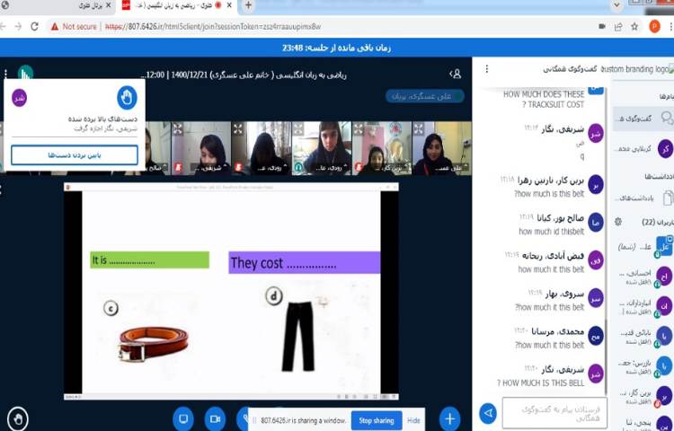Open rightmost webcam name dropdown
674x431 pixels.
[x=449, y=168]
